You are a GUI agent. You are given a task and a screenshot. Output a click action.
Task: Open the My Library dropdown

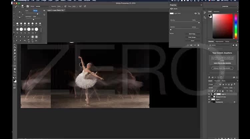(220, 45)
